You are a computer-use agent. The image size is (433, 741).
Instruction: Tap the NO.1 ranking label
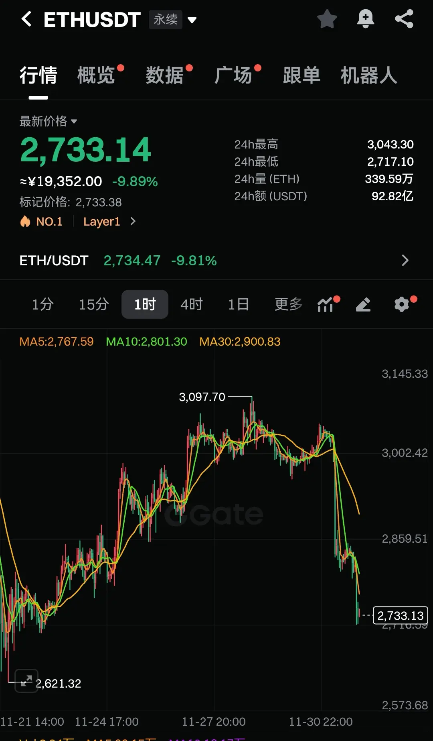tap(49, 222)
